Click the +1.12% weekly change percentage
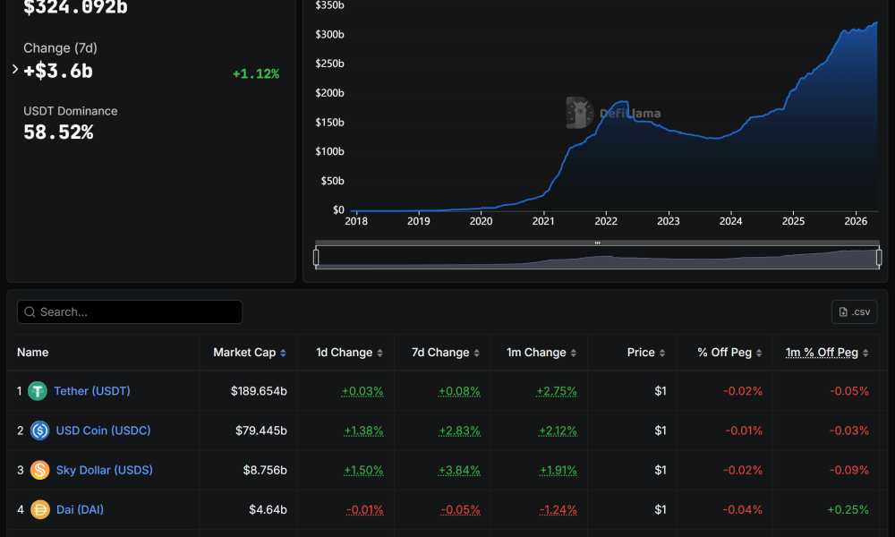This screenshot has width=895, height=537. point(256,73)
